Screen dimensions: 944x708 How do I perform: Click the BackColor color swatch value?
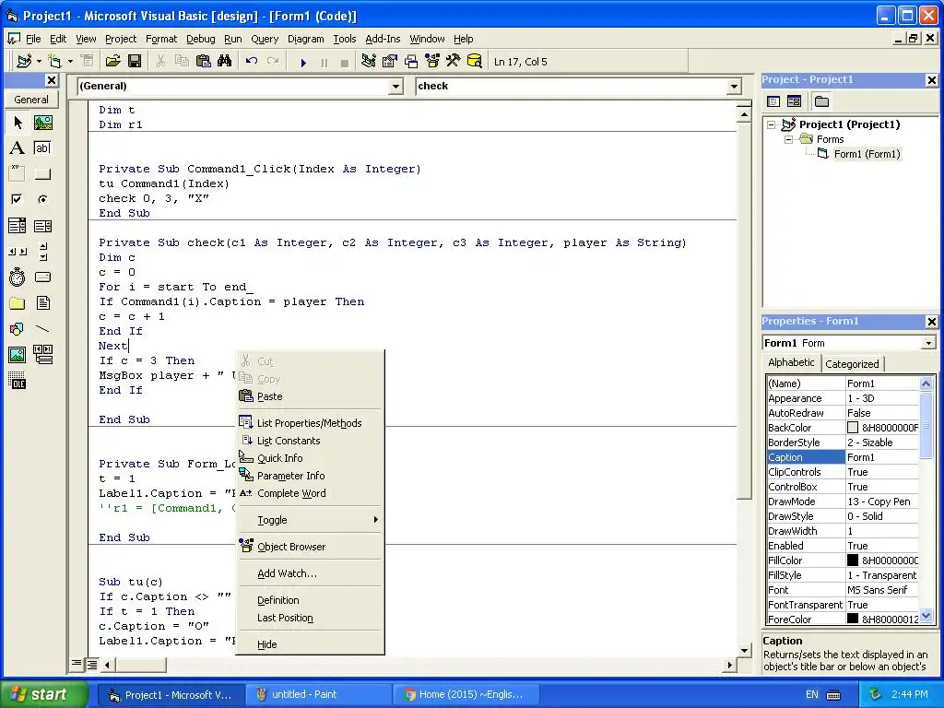[x=853, y=428]
